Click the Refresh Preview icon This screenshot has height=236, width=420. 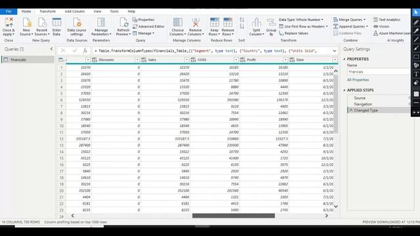coord(123,22)
